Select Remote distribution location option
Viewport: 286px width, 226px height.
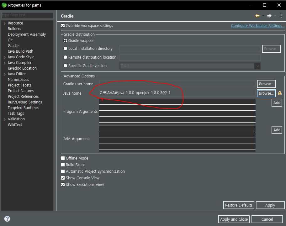click(x=65, y=57)
